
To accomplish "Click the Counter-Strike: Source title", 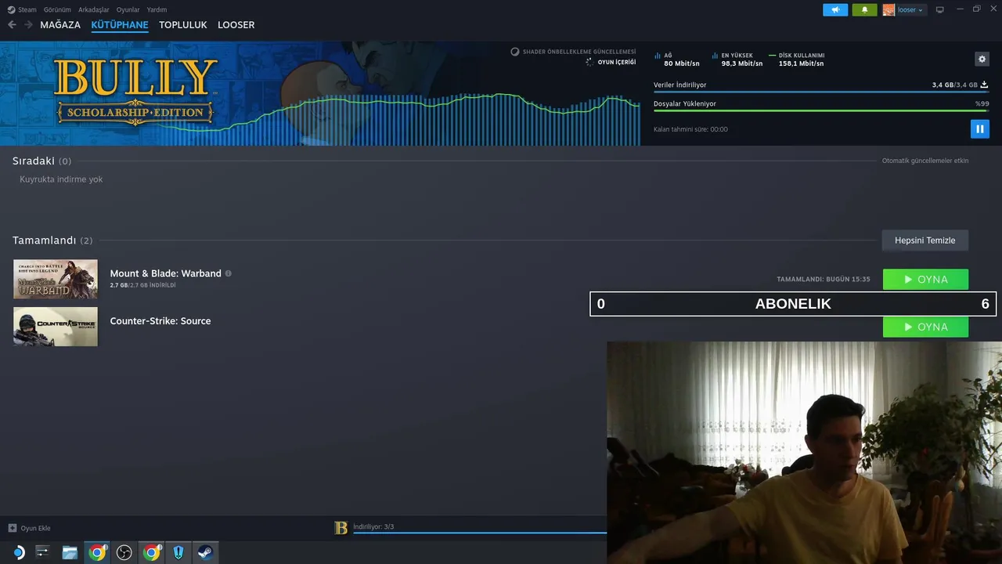I will coord(160,320).
